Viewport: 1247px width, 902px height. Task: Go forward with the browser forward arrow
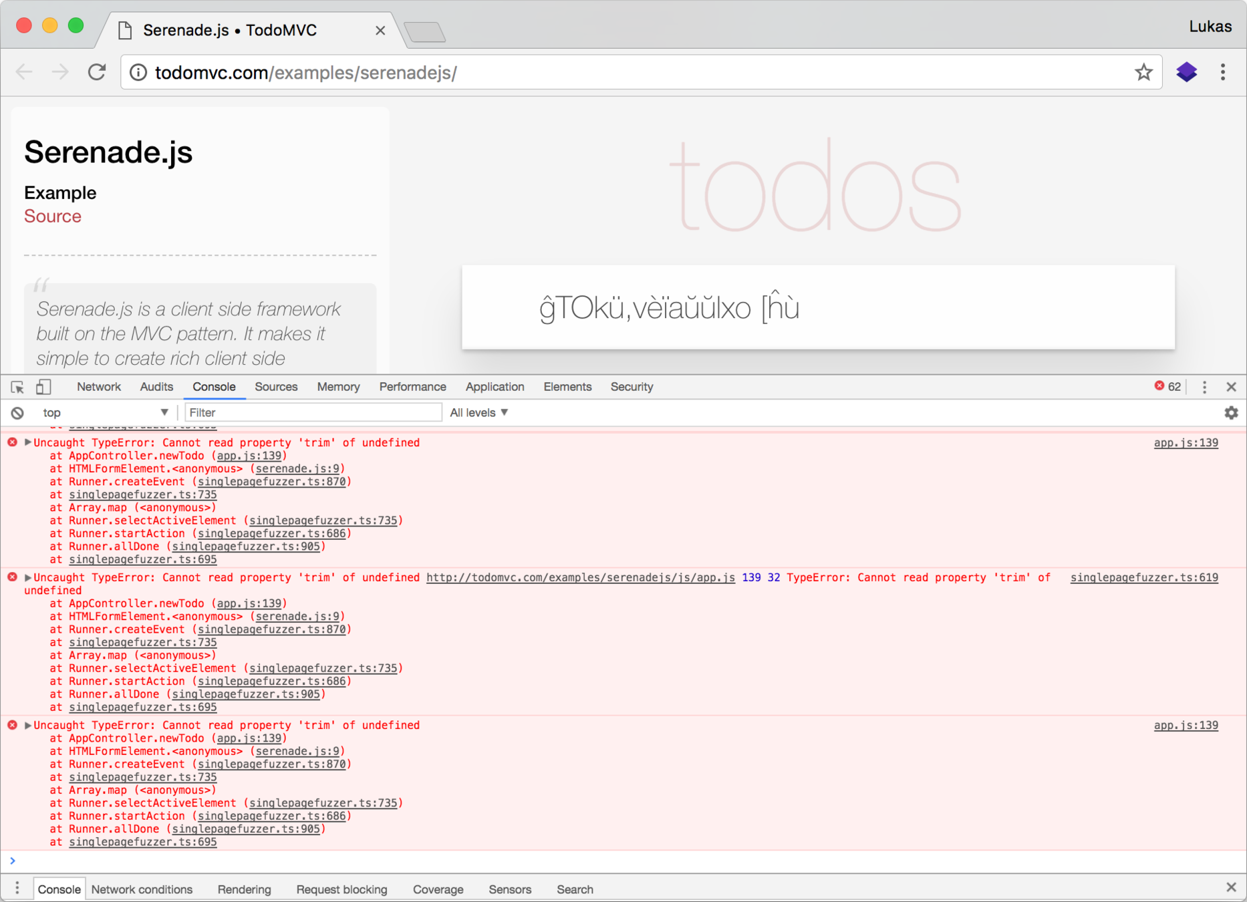coord(60,72)
